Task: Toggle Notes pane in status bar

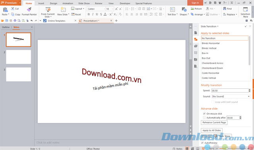Action: point(177,148)
